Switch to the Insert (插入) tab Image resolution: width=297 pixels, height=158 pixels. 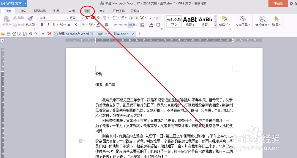tap(23, 11)
